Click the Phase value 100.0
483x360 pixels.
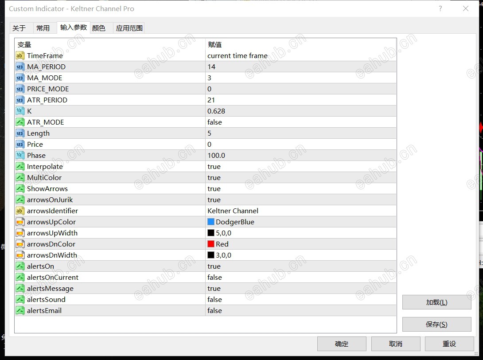pyautogui.click(x=216, y=155)
